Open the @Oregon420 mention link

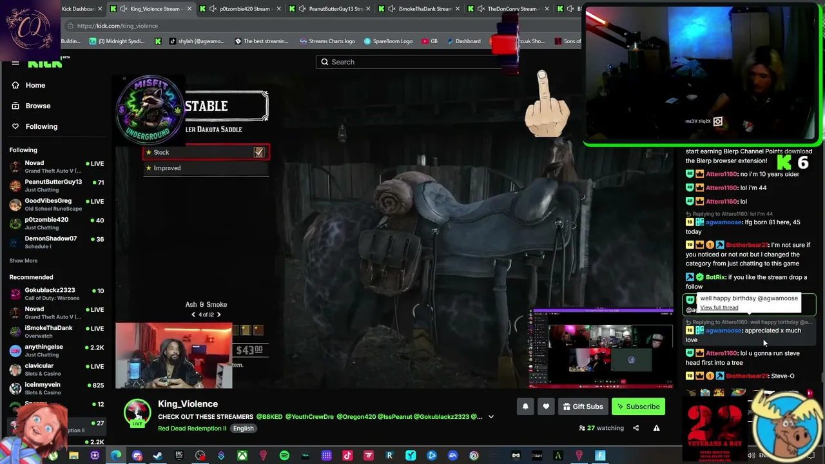coord(356,417)
